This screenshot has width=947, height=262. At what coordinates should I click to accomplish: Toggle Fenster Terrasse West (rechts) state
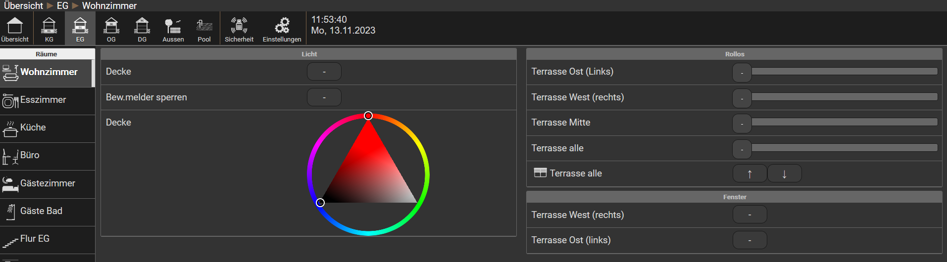pyautogui.click(x=749, y=215)
